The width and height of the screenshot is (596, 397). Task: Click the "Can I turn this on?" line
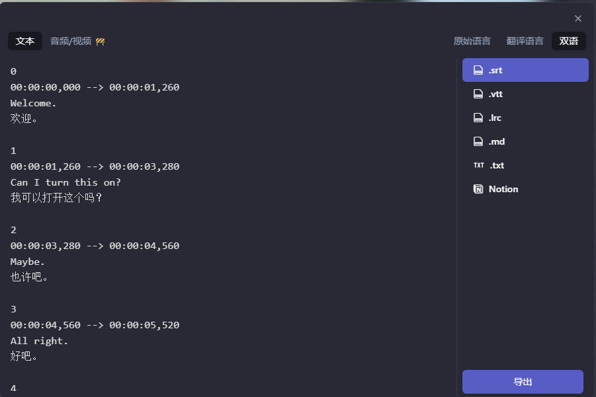65,182
